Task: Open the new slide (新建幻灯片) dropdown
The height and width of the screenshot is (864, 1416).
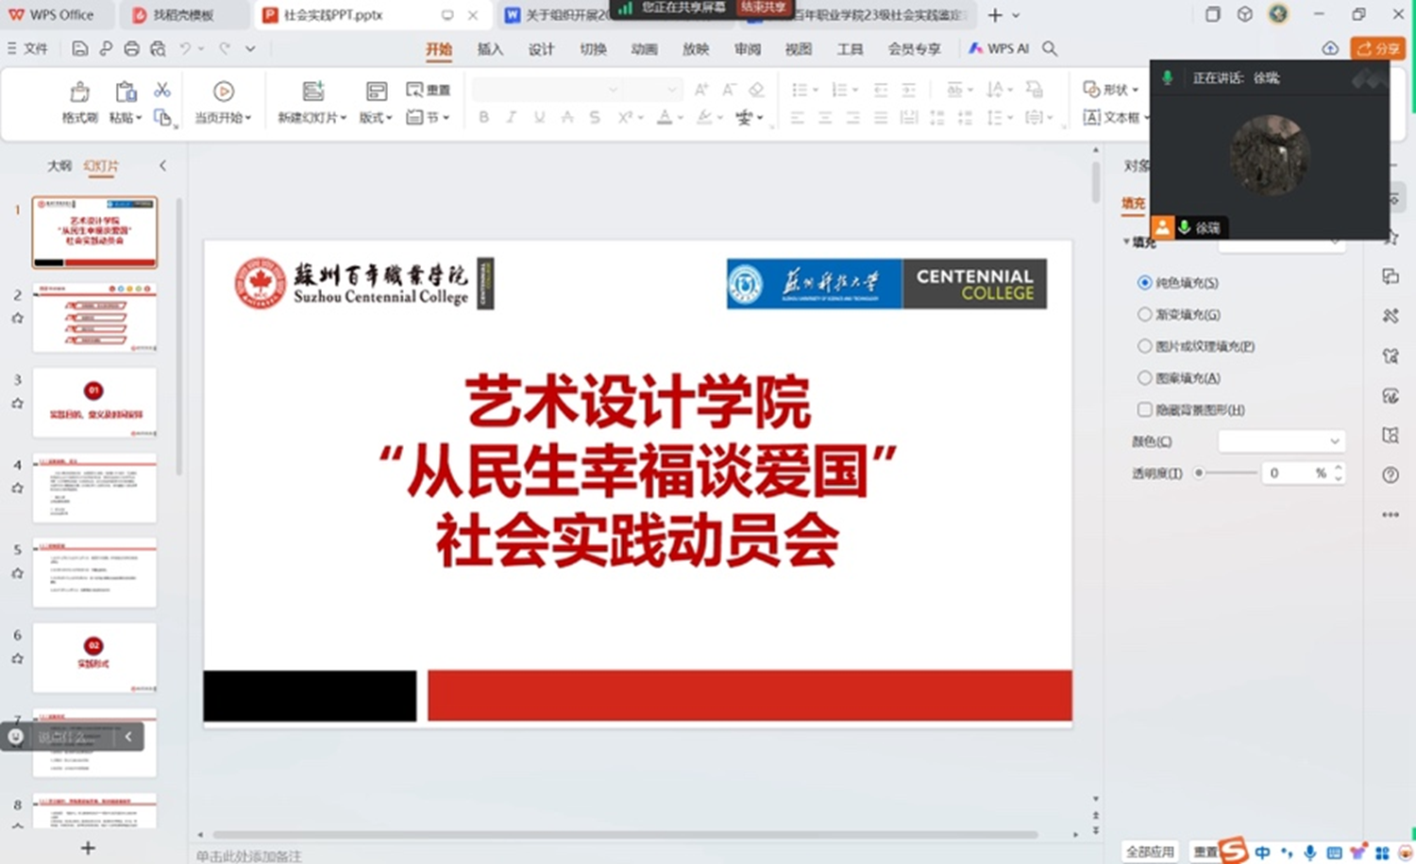Action: 312,118
